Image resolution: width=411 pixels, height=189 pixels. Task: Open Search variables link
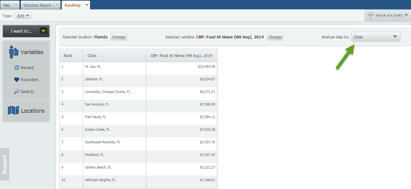[x=27, y=92]
